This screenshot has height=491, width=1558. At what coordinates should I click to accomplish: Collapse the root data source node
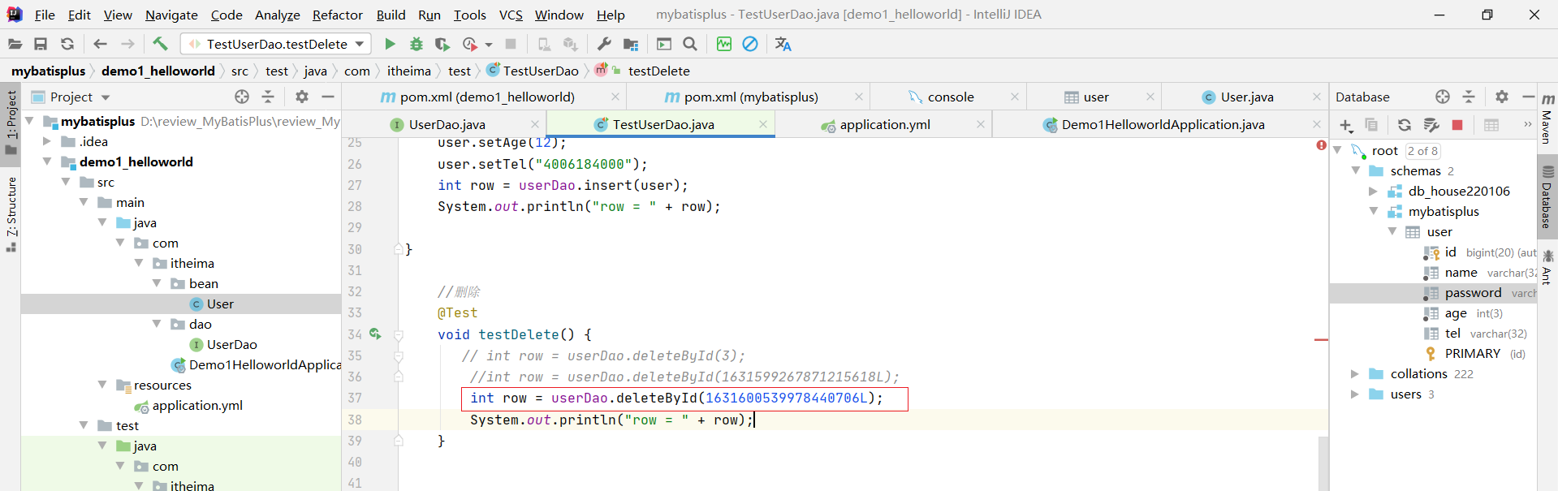pos(1337,150)
